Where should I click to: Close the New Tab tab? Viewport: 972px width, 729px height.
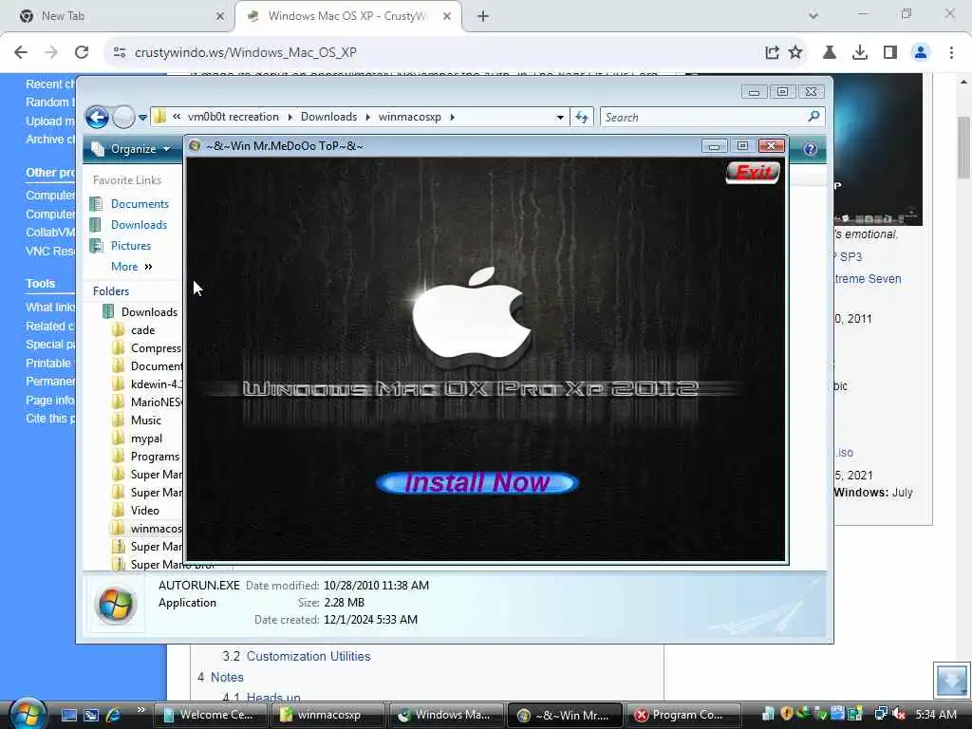(x=220, y=17)
